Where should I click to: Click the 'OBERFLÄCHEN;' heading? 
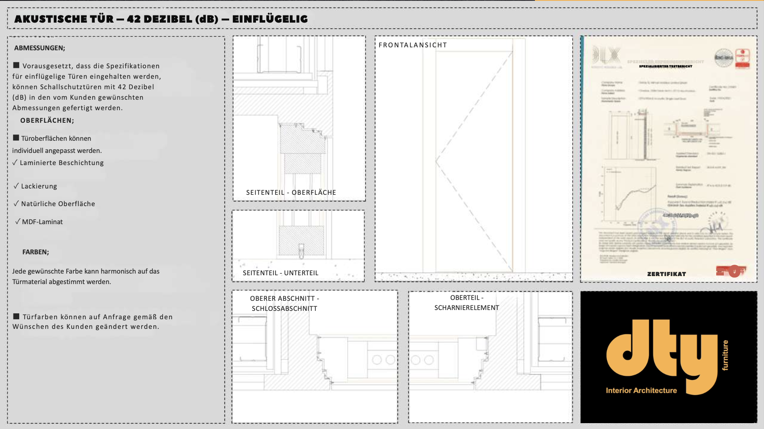[x=47, y=120]
